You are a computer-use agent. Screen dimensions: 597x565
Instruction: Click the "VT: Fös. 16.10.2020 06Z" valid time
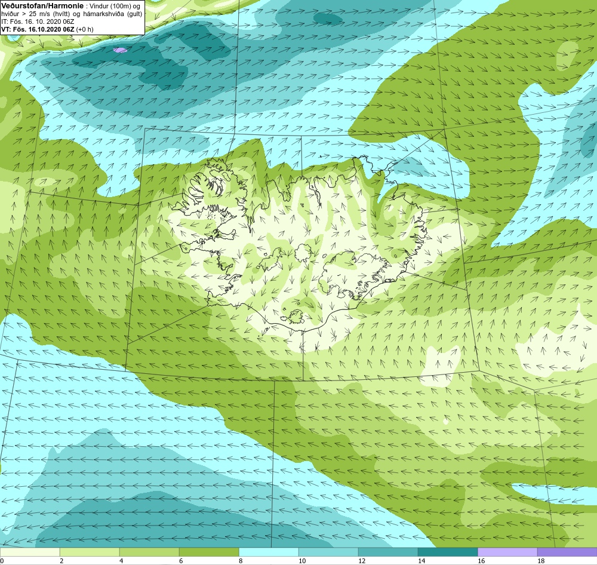click(38, 29)
